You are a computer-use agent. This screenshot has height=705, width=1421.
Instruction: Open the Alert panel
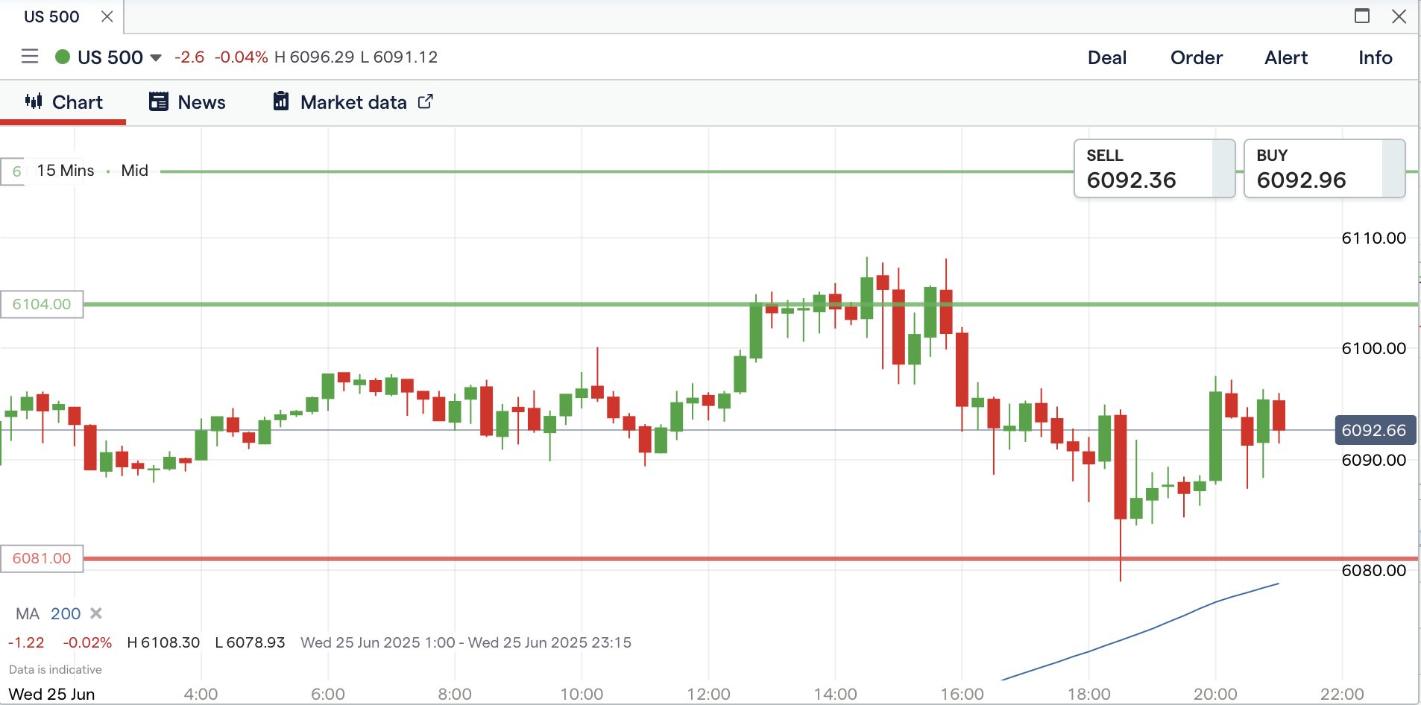[1285, 57]
